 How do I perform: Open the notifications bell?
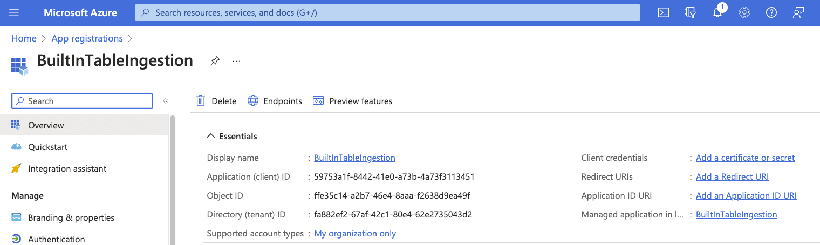[717, 12]
